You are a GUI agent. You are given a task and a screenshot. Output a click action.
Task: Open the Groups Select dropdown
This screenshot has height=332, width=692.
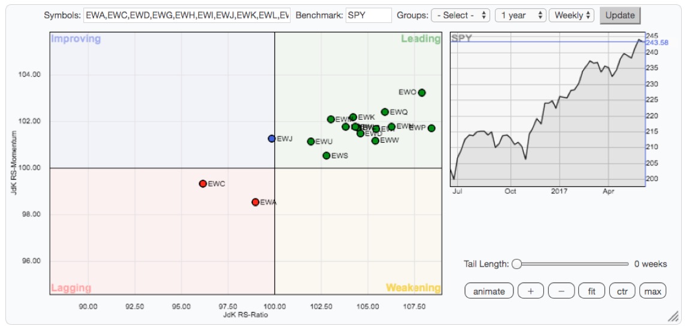click(x=460, y=15)
